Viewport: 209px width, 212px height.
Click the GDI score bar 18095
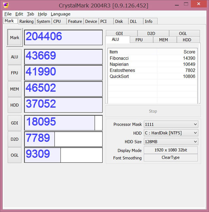point(63,123)
